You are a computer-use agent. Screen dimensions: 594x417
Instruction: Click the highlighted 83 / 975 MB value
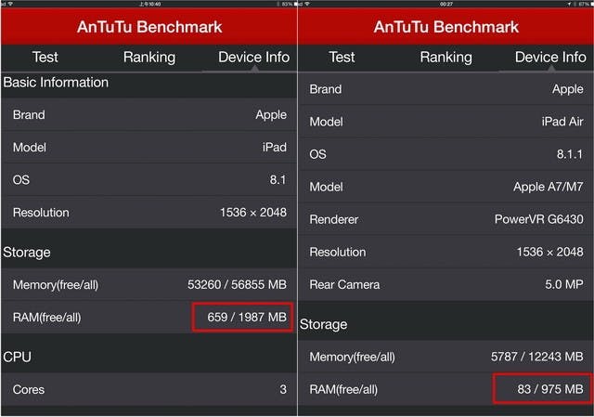[x=538, y=389]
